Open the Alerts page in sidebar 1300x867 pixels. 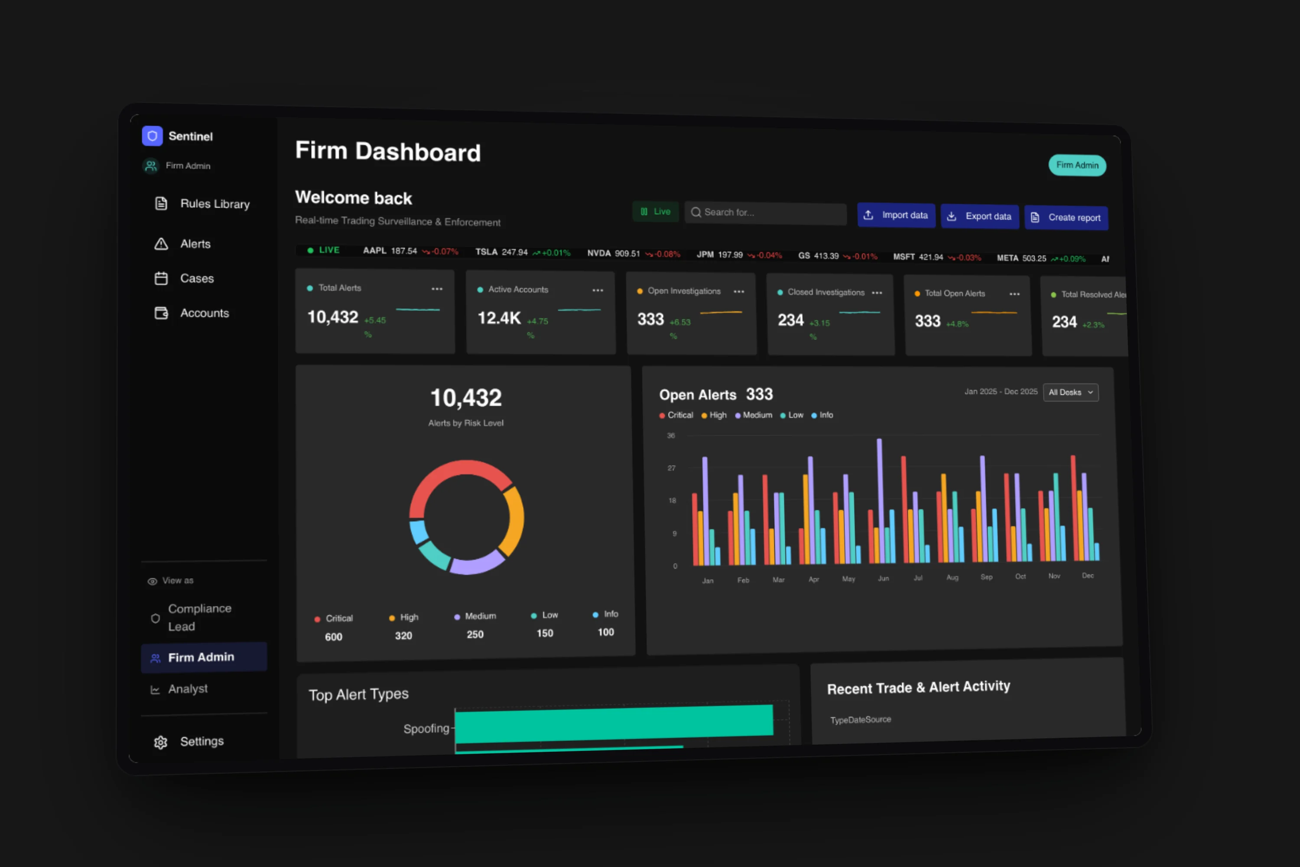(182, 244)
